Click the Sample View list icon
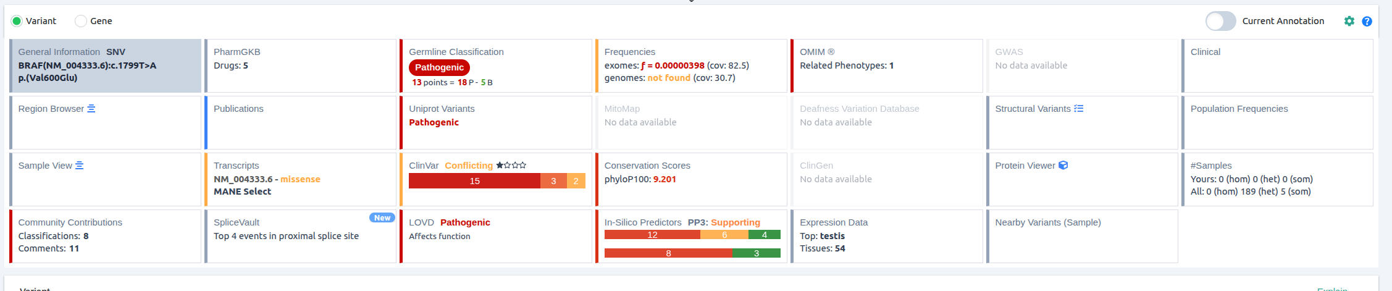 pos(79,166)
